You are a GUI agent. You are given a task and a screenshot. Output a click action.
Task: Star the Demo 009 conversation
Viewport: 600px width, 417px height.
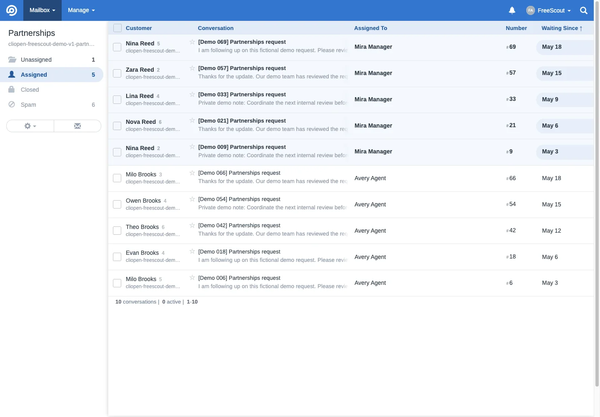(x=192, y=147)
